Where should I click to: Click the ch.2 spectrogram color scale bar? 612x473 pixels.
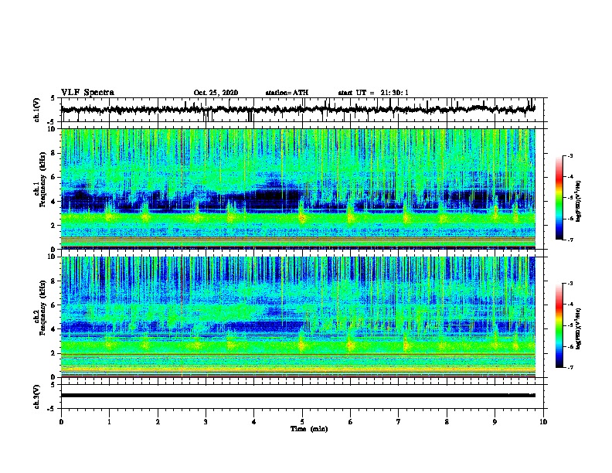(x=559, y=325)
